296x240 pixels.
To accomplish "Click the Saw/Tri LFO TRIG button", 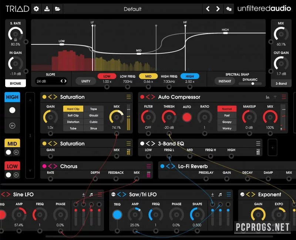I will (117, 215).
